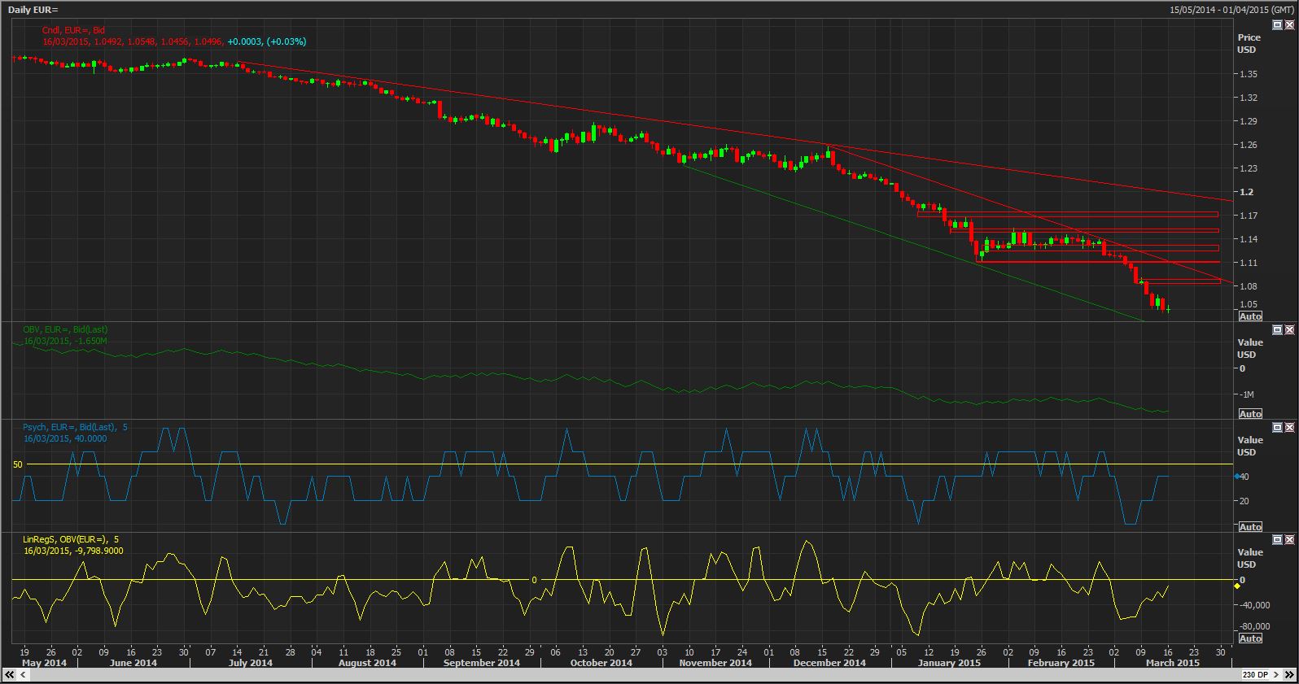Click the '0' level label on LinRegS line
The width and height of the screenshot is (1299, 684).
pyautogui.click(x=534, y=580)
